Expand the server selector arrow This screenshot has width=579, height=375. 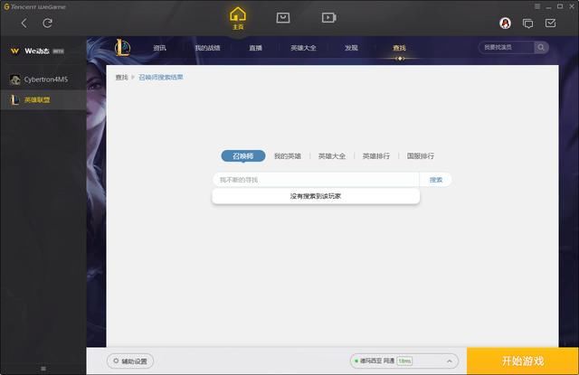tap(450, 361)
